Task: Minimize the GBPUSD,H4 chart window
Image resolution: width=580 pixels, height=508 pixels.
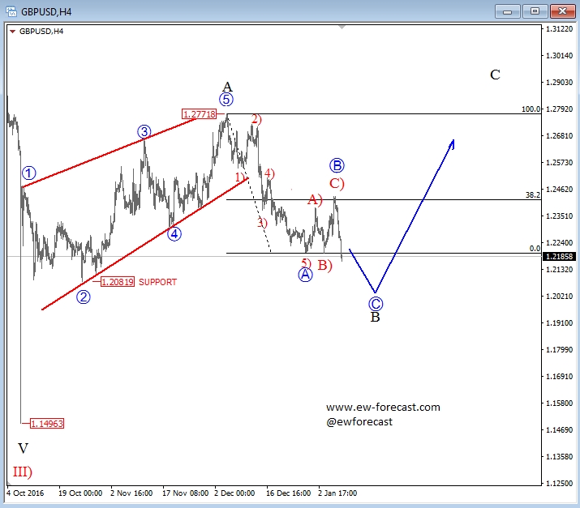Action: (508, 11)
